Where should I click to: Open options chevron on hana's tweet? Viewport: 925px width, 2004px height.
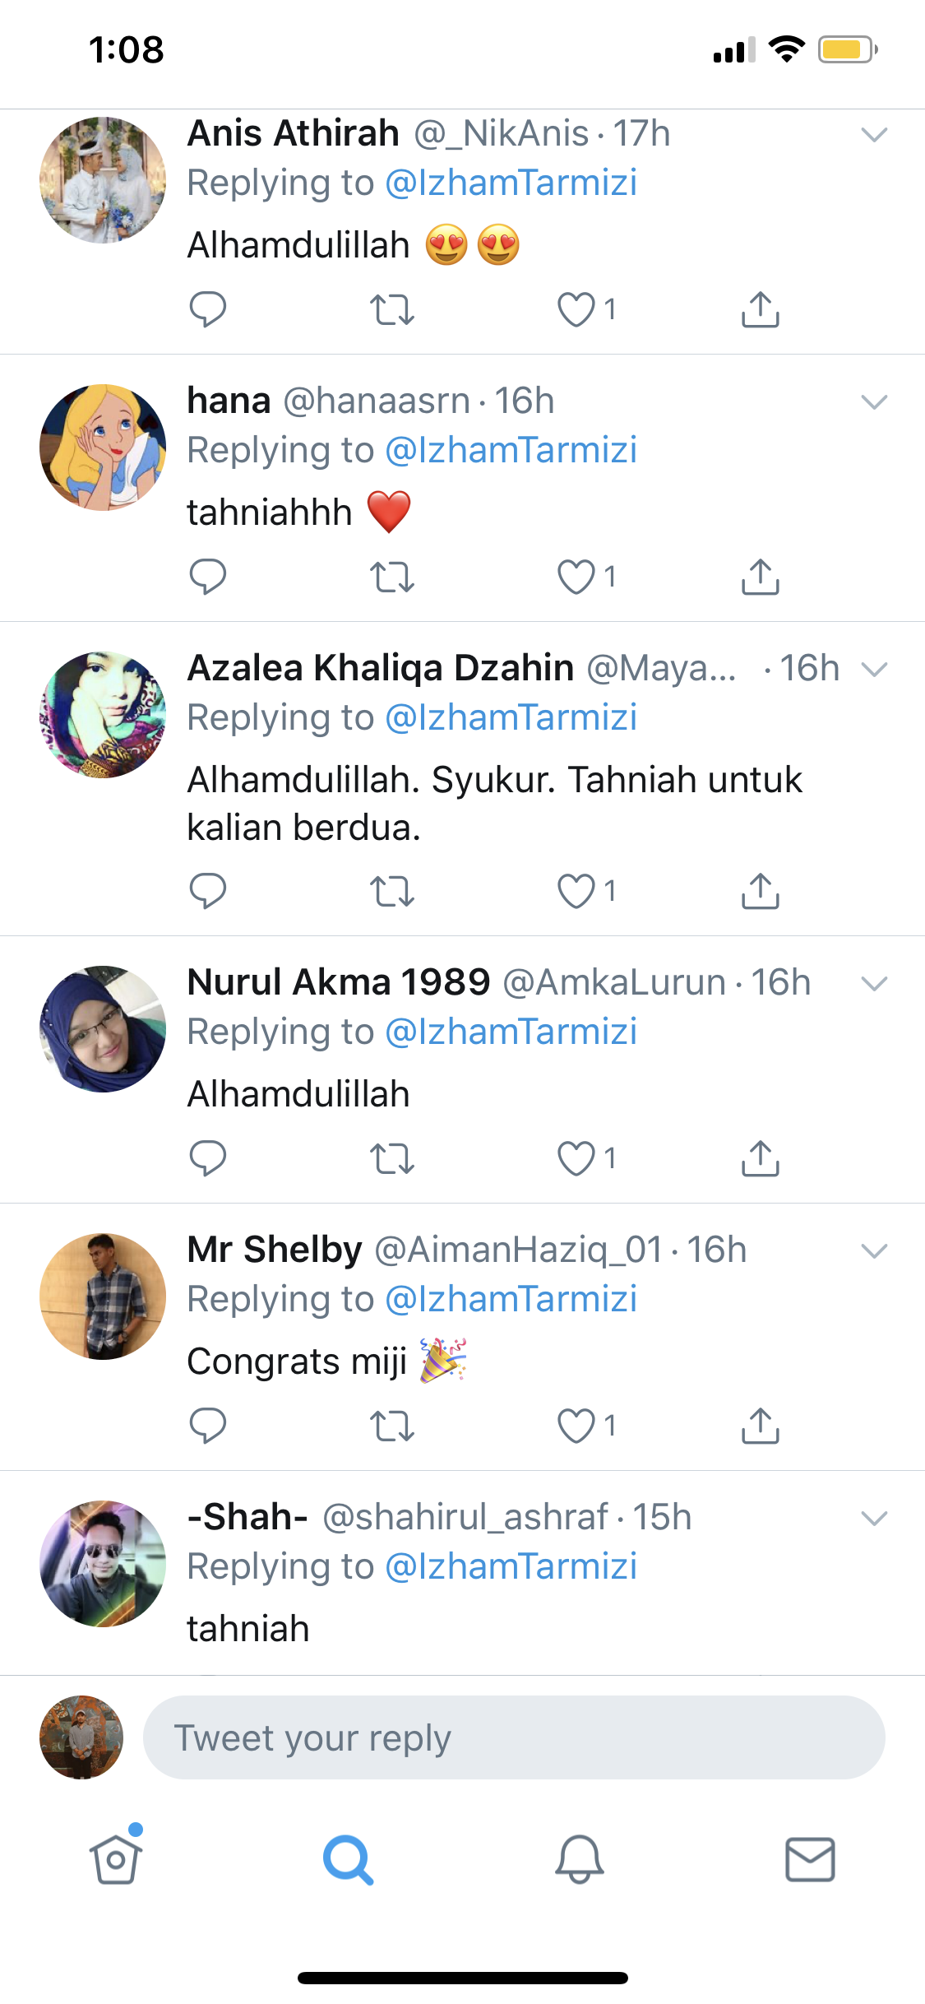pyautogui.click(x=873, y=401)
